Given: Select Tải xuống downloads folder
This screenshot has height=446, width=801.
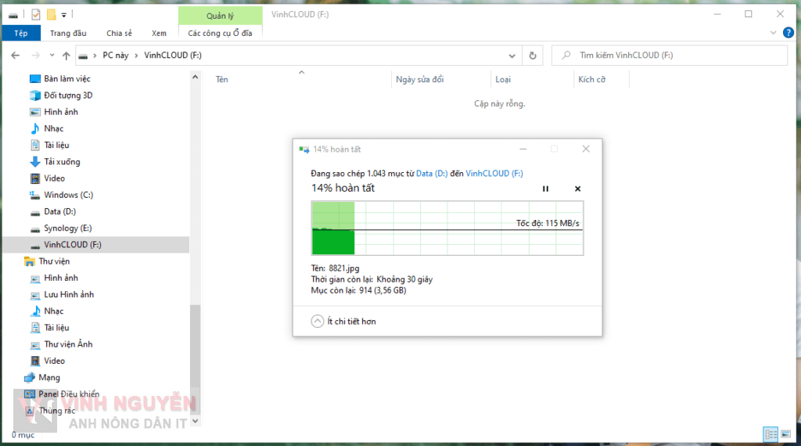Looking at the screenshot, I should pos(62,162).
